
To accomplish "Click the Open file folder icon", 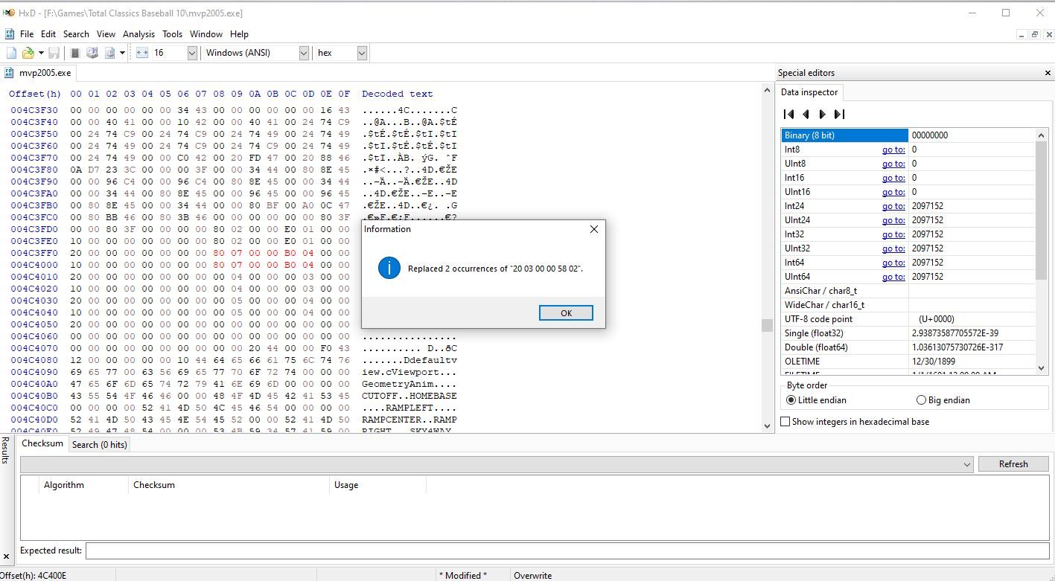I will click(28, 53).
